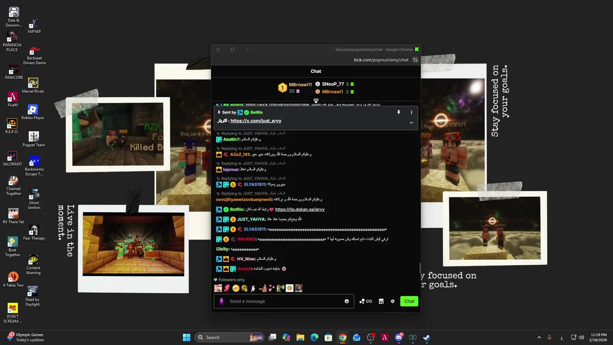
Task: Click the microphone icon in message box
Action: tap(221, 301)
